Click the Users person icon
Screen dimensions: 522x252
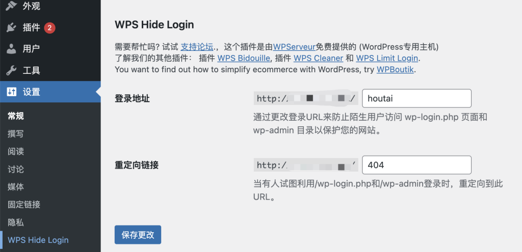[x=11, y=49]
